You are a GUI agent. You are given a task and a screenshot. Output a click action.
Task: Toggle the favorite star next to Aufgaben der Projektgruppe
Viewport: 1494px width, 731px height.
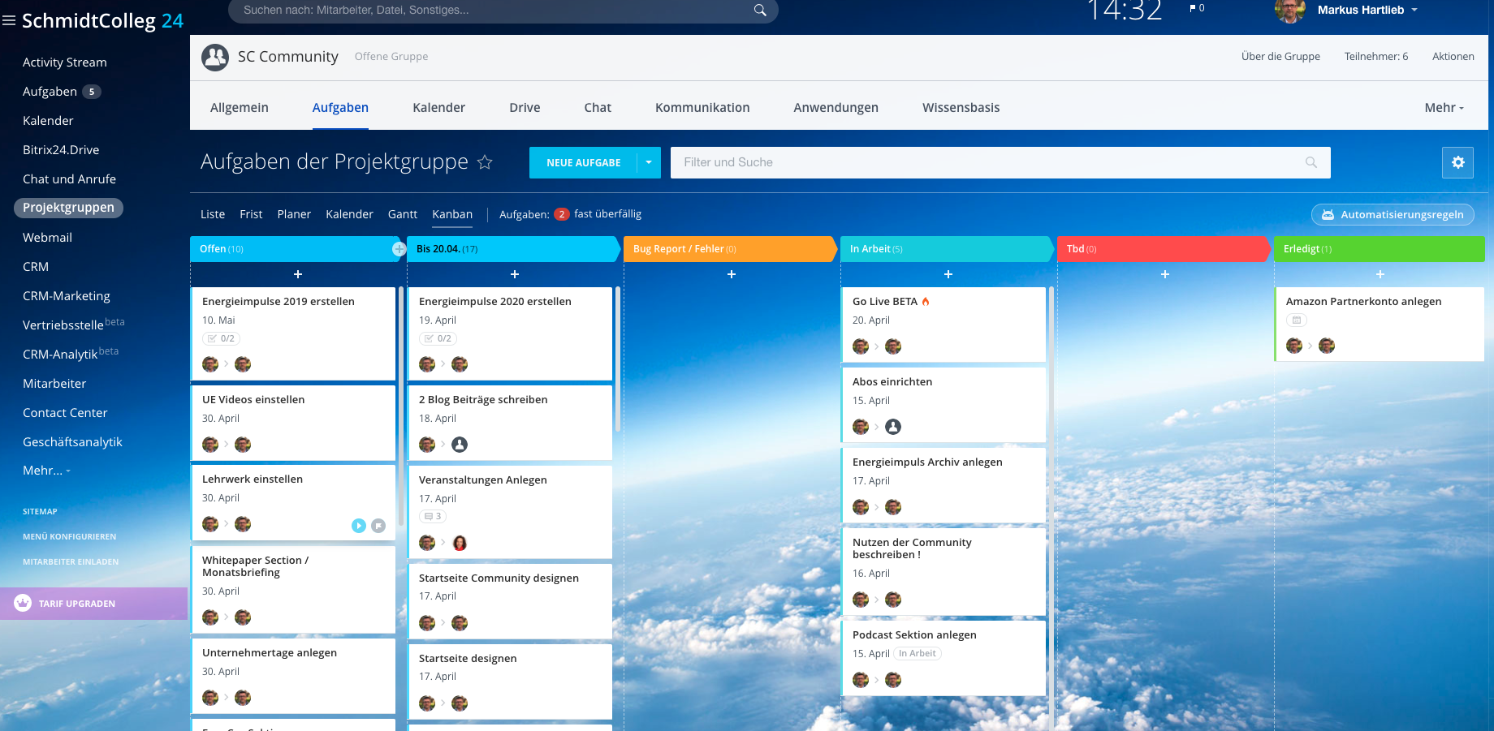[485, 162]
